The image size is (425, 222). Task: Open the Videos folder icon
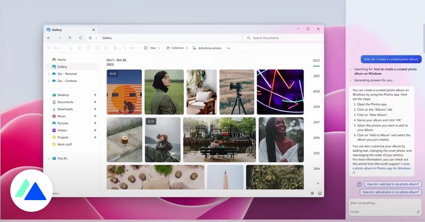click(x=54, y=130)
